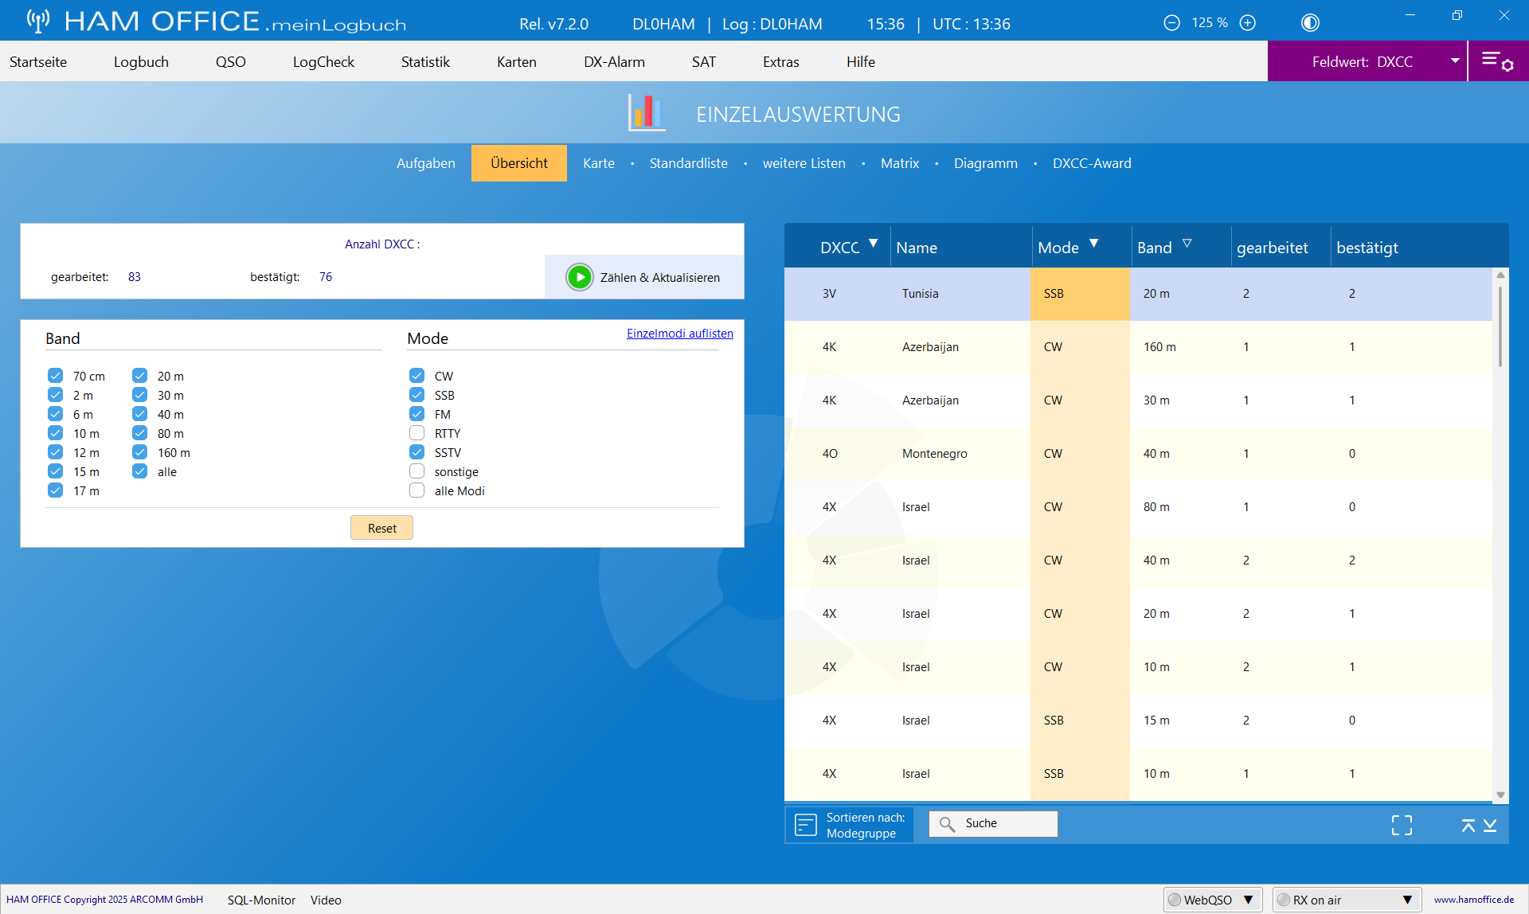Switch to the Matrix tab

point(900,163)
